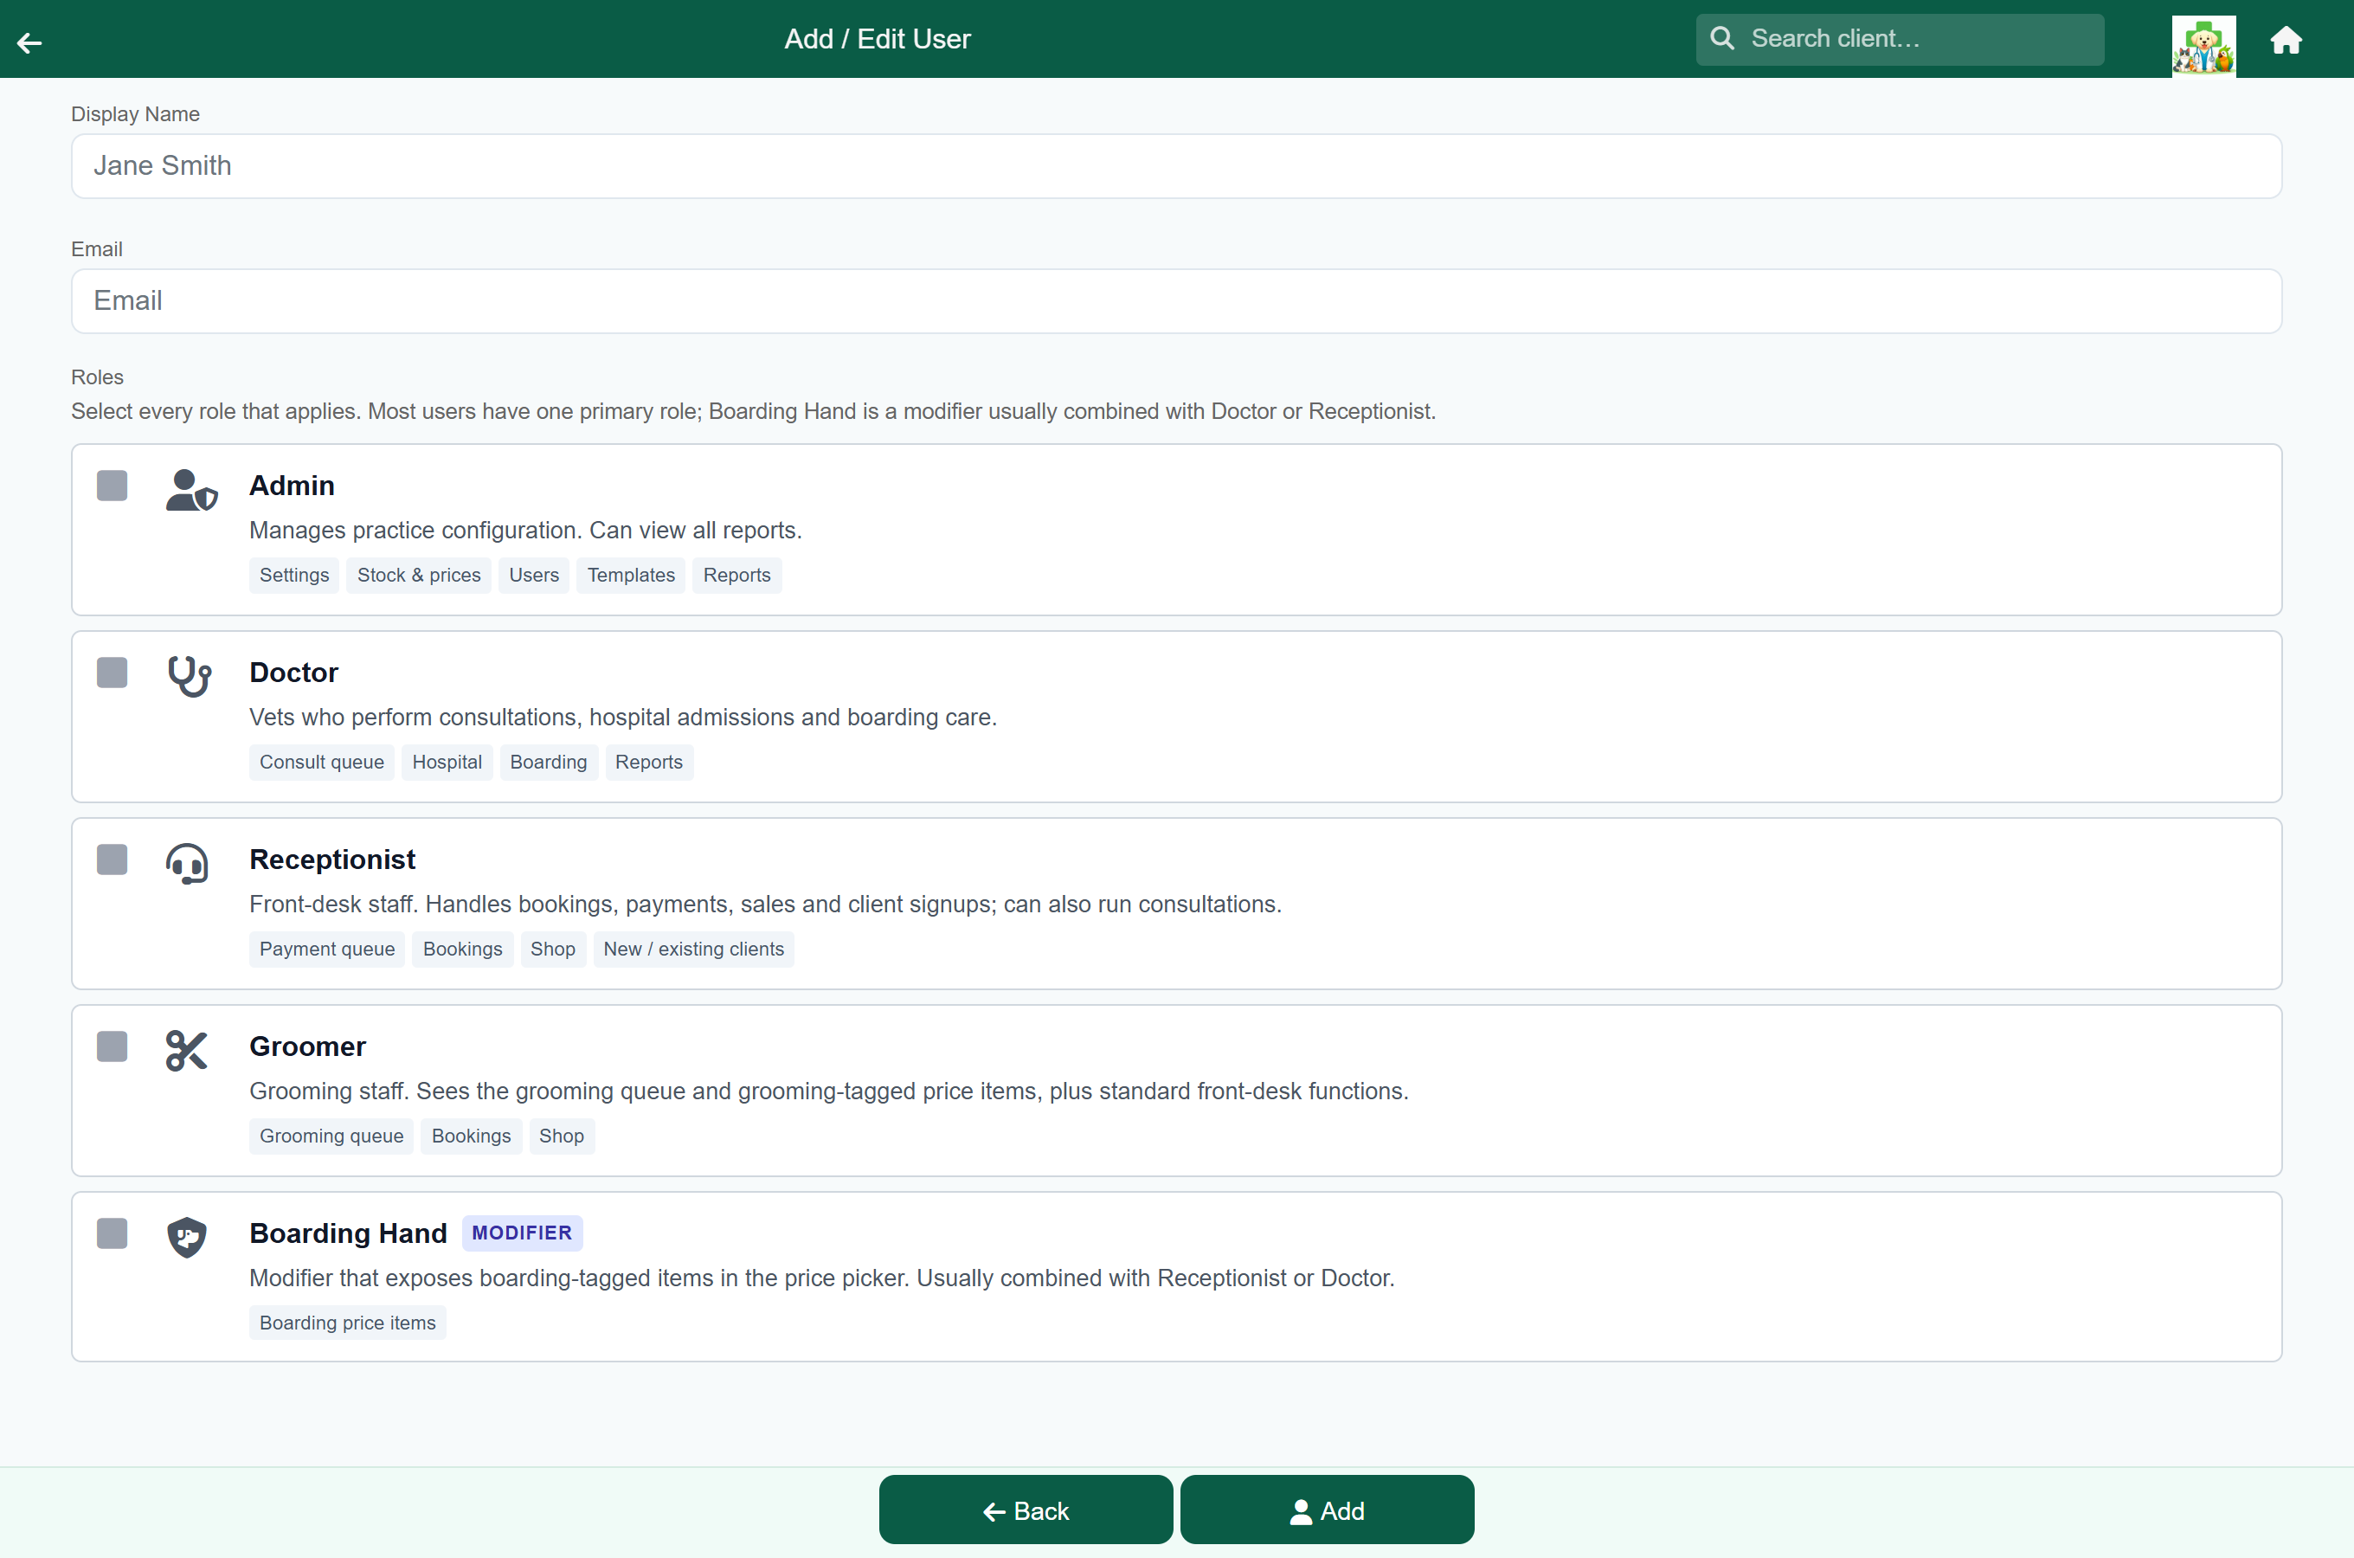
Task: Click the search magnifier icon
Action: tap(1722, 39)
